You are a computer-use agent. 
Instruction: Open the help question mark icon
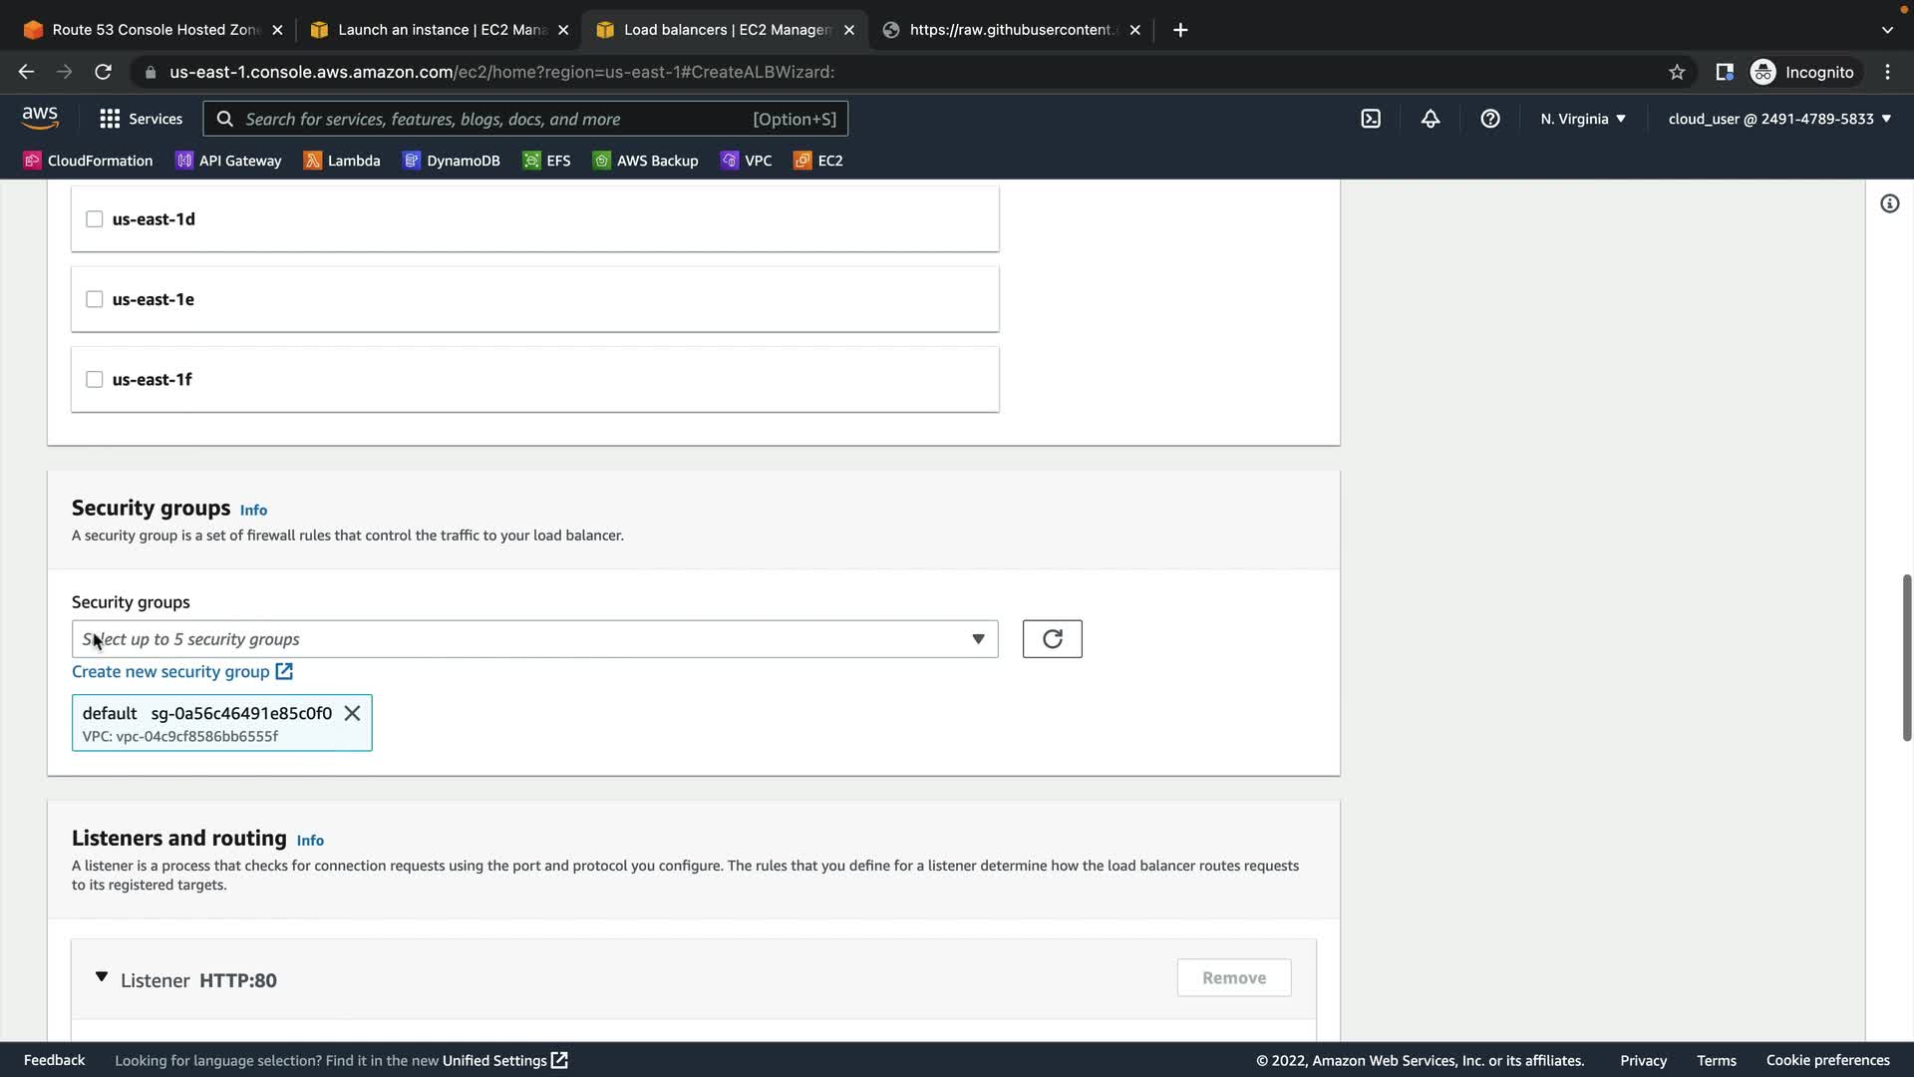1490,119
